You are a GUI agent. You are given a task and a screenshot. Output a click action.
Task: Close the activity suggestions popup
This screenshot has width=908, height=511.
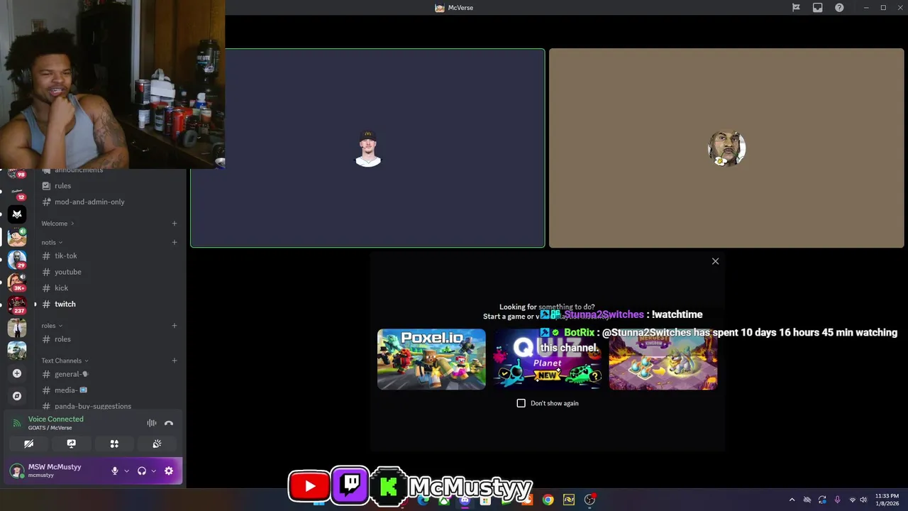point(715,261)
